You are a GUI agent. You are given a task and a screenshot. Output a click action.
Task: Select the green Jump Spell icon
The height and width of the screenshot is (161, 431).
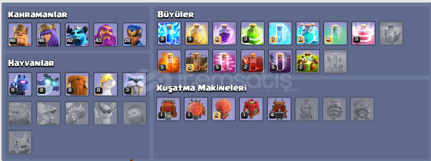coord(252,33)
